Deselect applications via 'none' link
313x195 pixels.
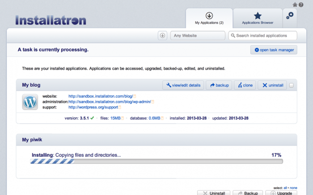click(x=293, y=188)
